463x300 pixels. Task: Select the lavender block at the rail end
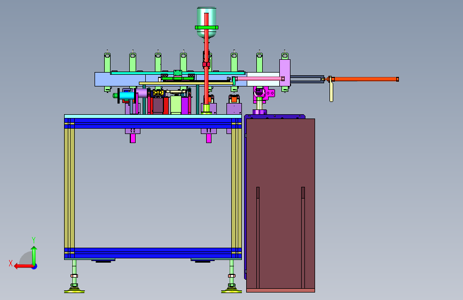(285, 73)
